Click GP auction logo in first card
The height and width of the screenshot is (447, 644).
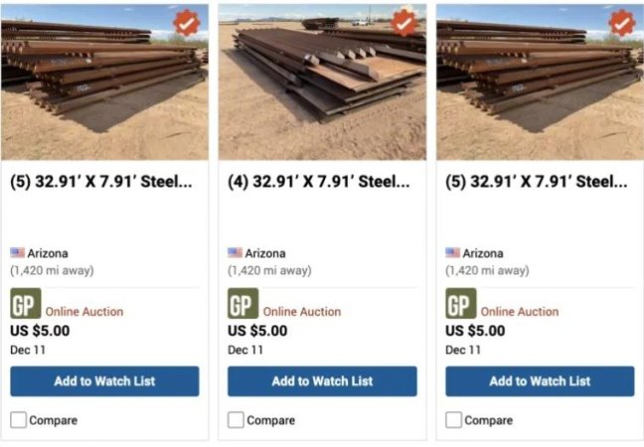[25, 303]
